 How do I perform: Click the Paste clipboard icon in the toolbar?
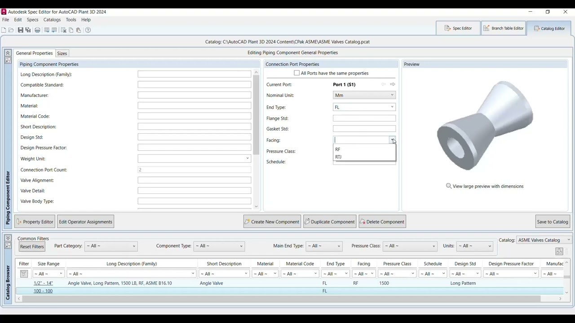(x=79, y=30)
